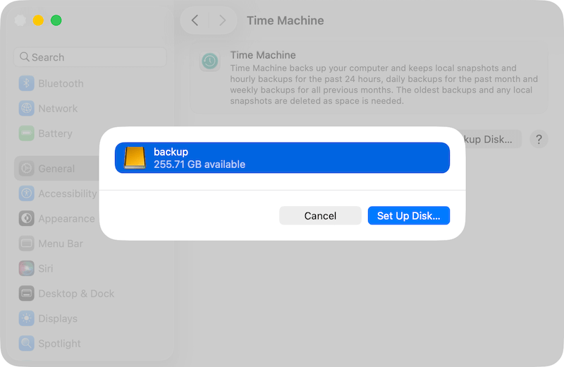
Task: Select Network label in sidebar
Action: click(58, 109)
